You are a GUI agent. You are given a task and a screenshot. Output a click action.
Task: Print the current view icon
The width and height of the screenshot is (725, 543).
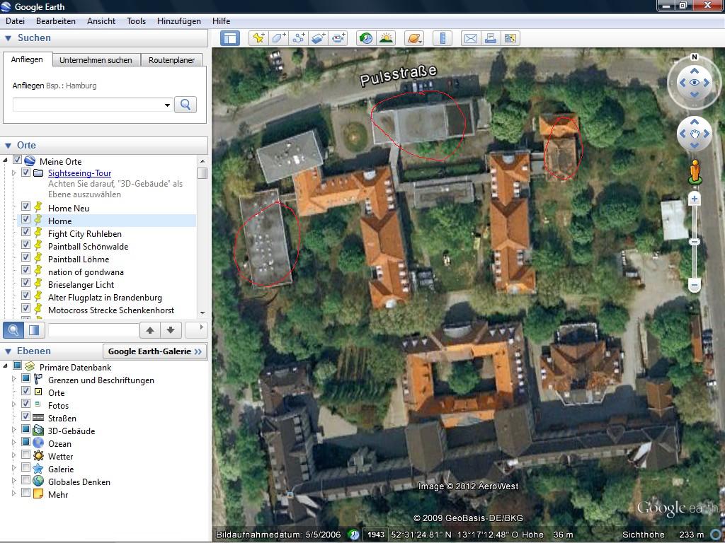(x=491, y=38)
